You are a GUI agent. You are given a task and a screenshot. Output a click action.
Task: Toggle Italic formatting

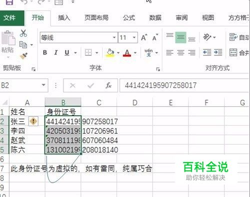(x=56, y=53)
